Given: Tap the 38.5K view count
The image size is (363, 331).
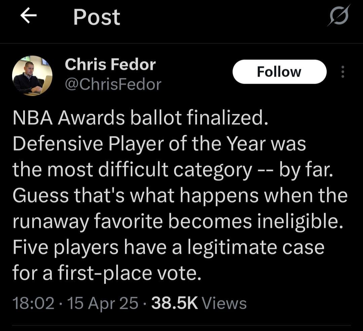Looking at the screenshot, I should (174, 303).
